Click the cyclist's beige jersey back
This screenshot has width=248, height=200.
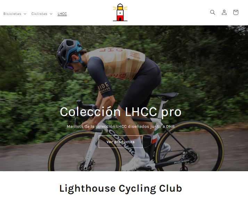(116, 63)
